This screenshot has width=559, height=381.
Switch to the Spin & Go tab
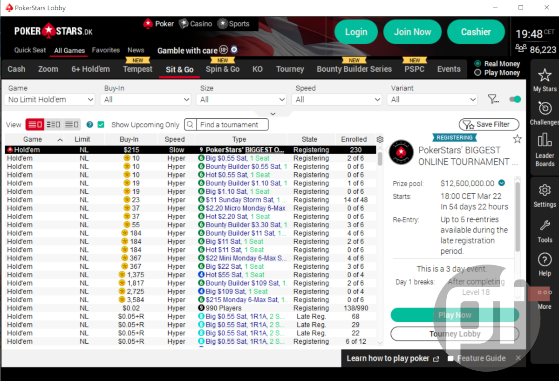[x=223, y=69]
